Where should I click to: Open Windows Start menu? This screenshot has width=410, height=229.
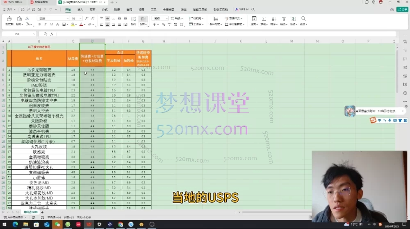point(5,225)
